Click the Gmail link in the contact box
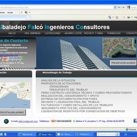The height and width of the screenshot is (137, 137). (x=9, y=55)
